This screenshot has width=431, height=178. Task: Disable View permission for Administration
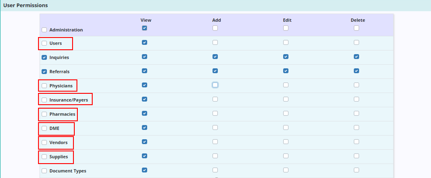[x=144, y=28]
